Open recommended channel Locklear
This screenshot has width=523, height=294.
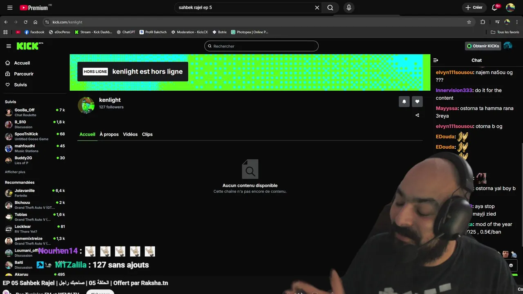pos(35,229)
